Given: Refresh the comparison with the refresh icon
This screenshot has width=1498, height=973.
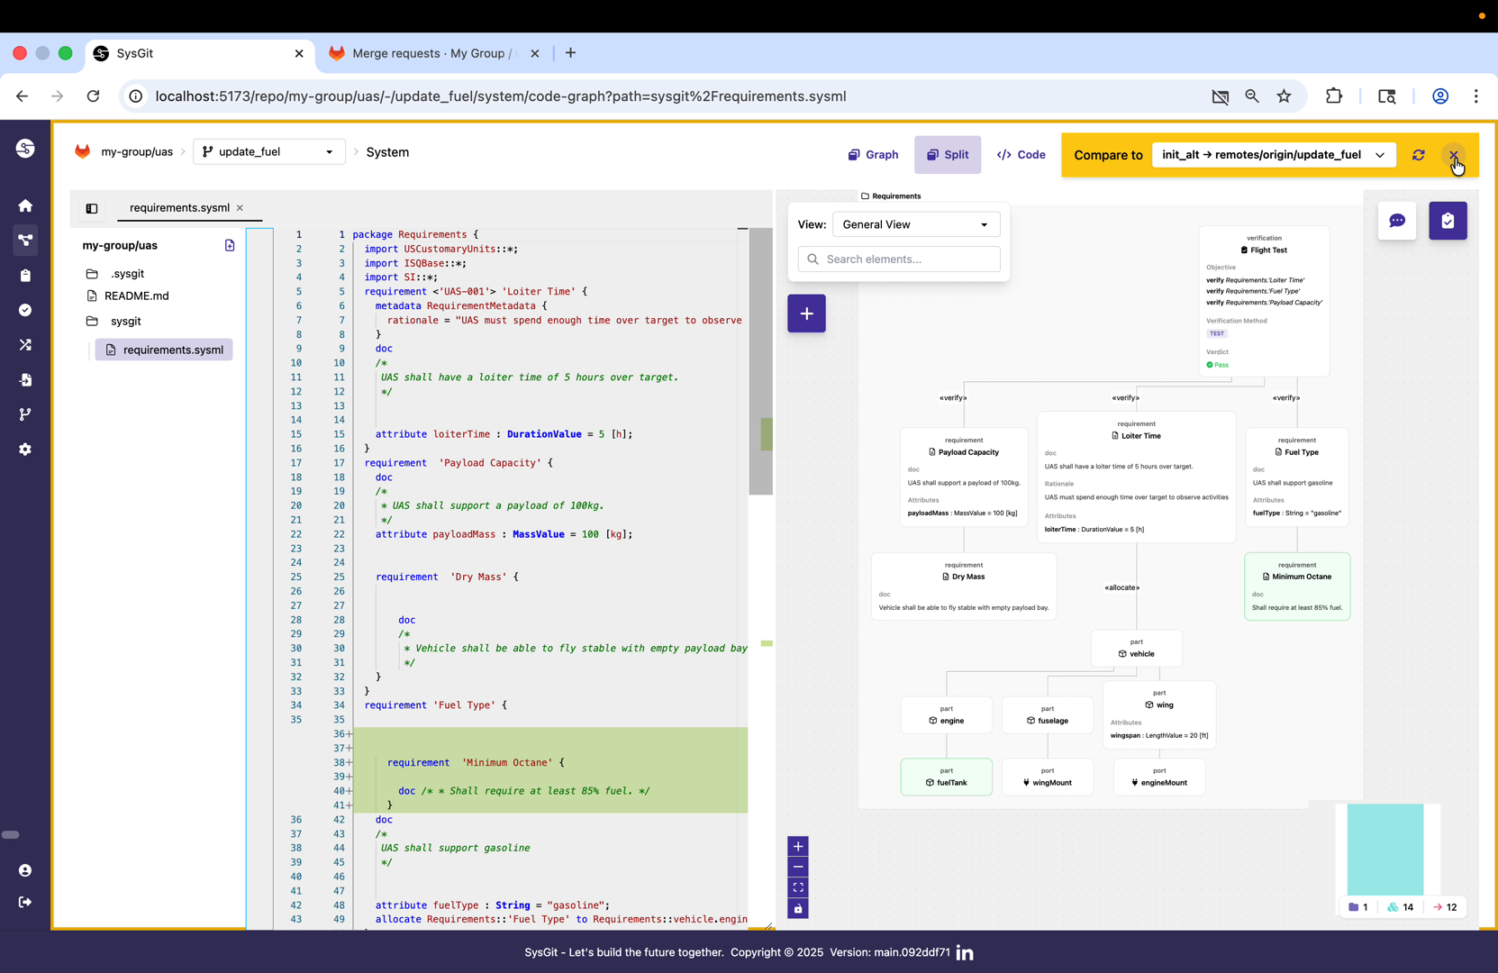Looking at the screenshot, I should pos(1419,154).
